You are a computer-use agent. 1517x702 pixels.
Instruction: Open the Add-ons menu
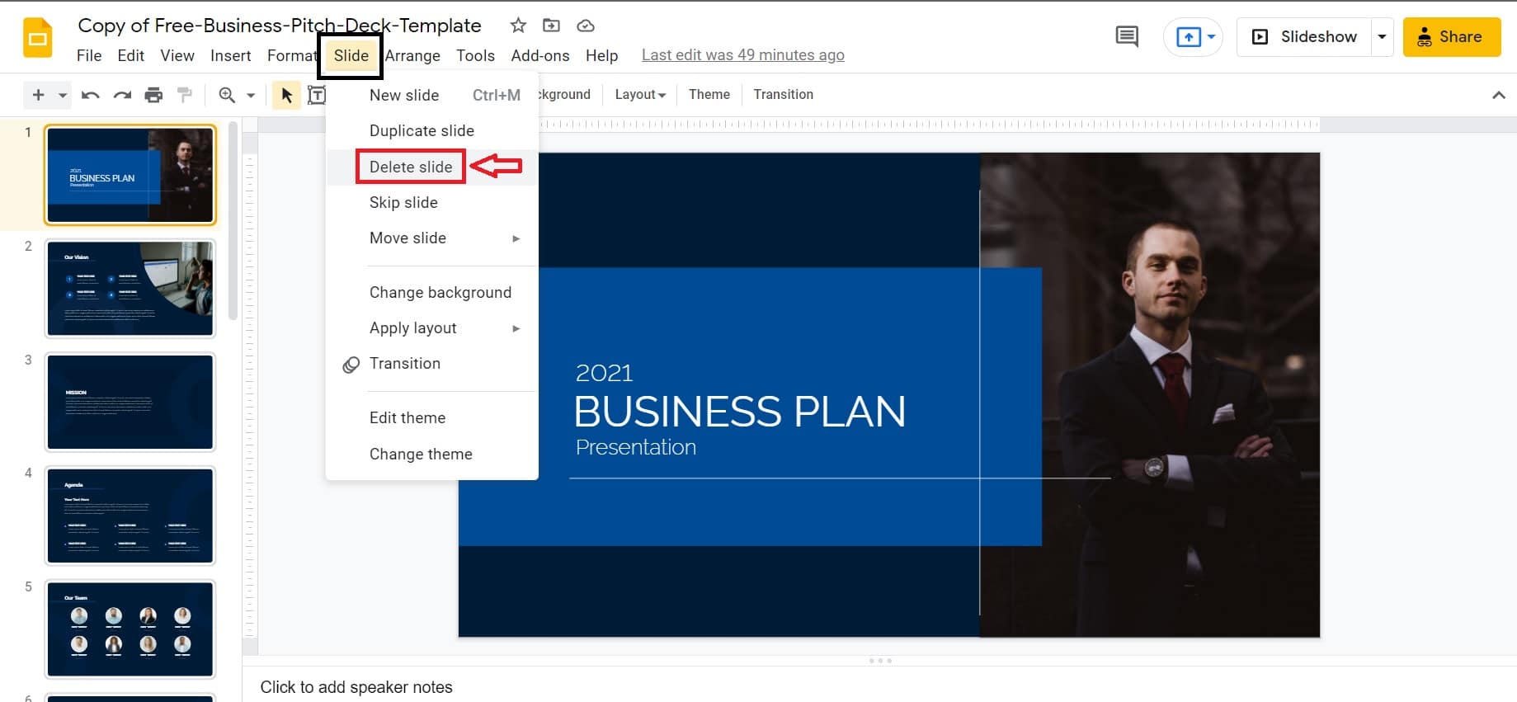(539, 55)
